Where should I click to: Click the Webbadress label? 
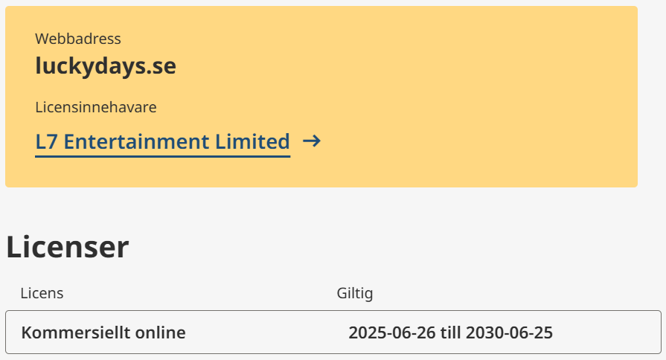(x=77, y=39)
